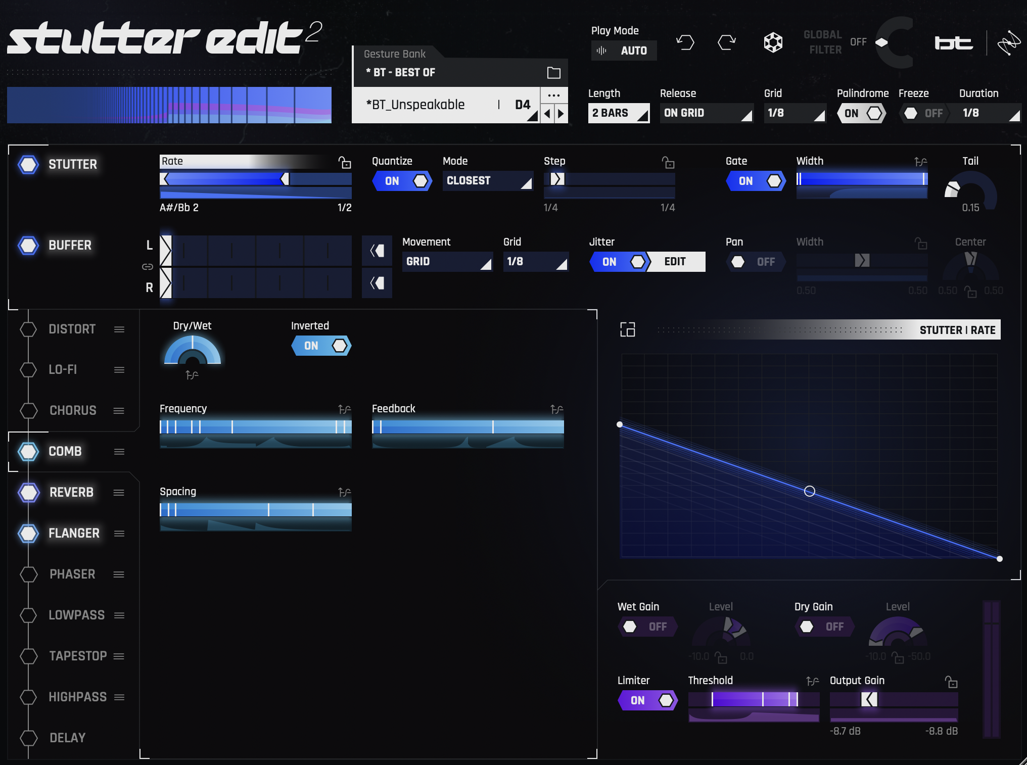
Task: Click the curve icon next to Spacing
Action: (x=345, y=492)
